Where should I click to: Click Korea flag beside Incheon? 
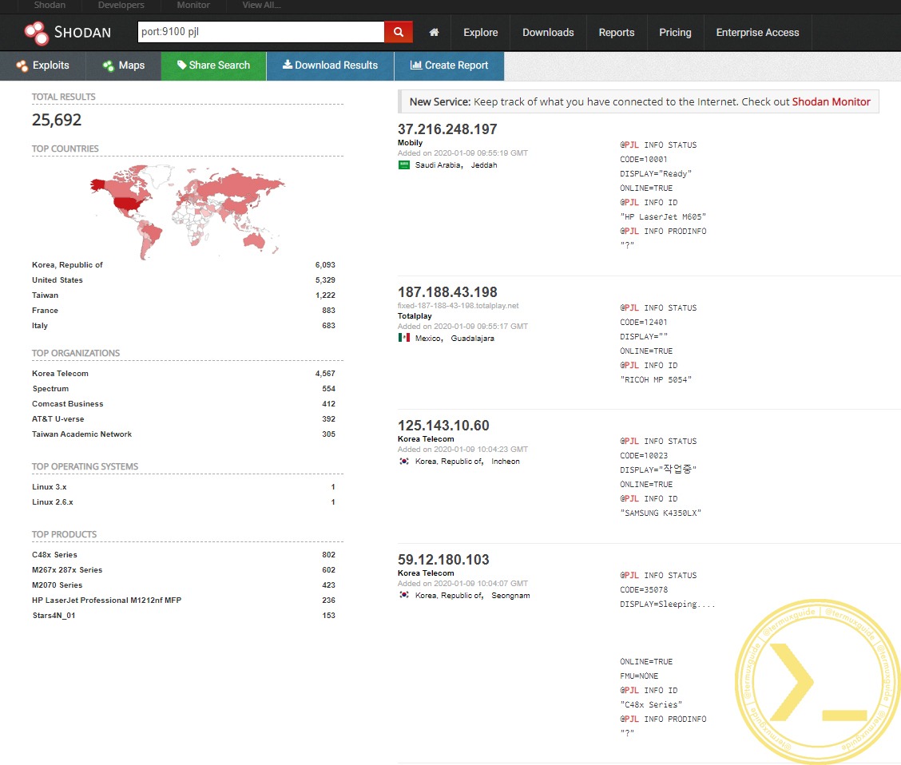[404, 462]
